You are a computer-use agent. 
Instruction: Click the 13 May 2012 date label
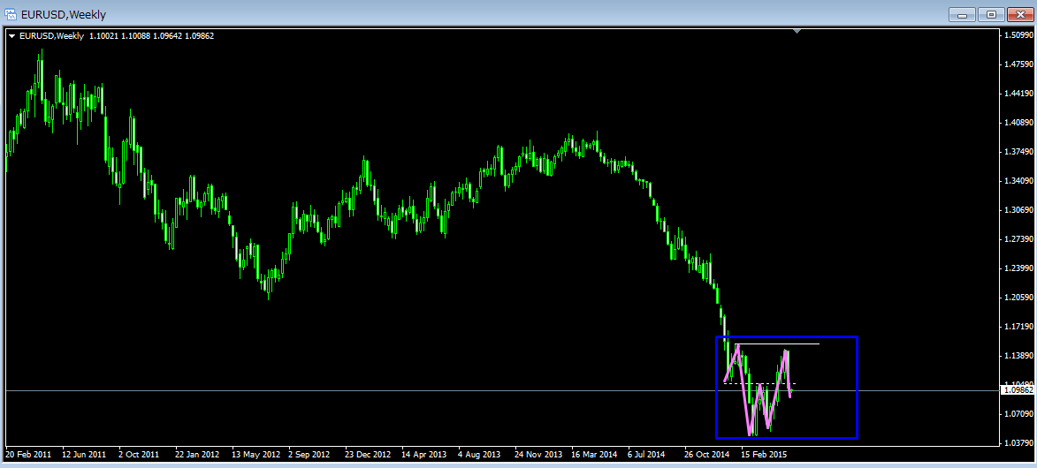coord(255,455)
